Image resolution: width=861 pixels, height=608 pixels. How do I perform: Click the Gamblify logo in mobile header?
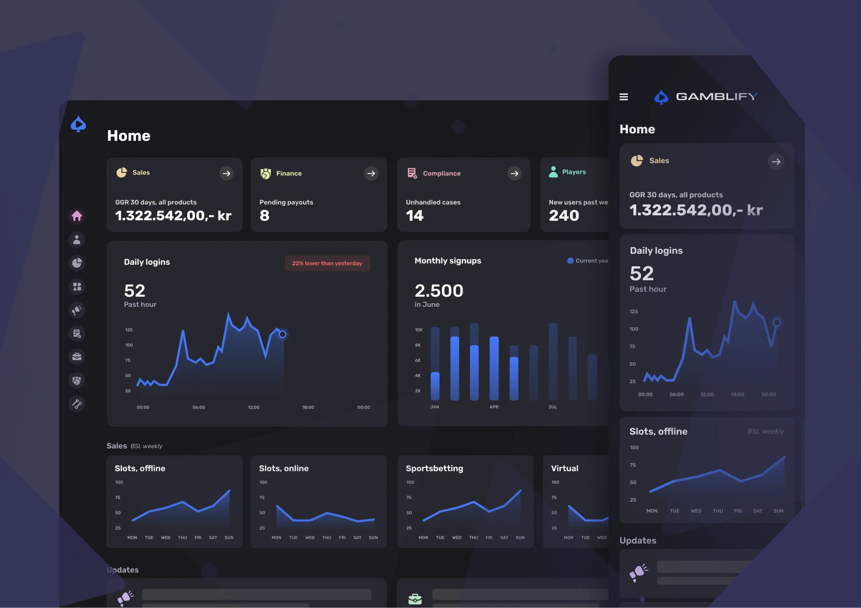(706, 97)
